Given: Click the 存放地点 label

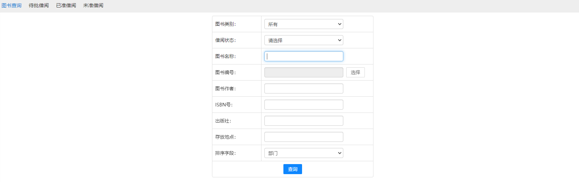Looking at the screenshot, I should [225, 137].
